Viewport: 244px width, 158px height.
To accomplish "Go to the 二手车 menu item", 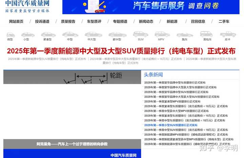I will [224, 21].
